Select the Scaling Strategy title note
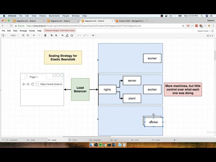Screen dimensions: 216x162 coord(63,57)
